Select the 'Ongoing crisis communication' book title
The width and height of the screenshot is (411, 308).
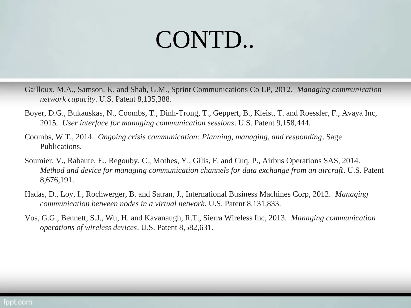pos(210,137)
